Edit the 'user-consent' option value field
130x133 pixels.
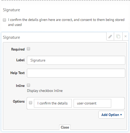click(92, 103)
